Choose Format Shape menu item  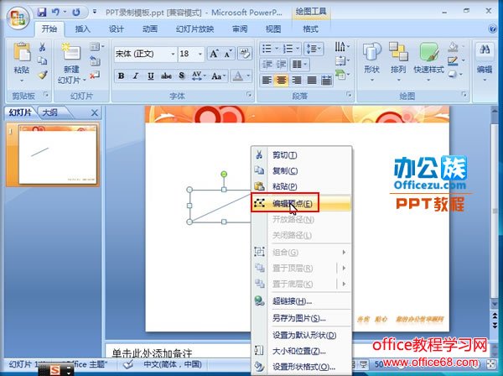301,367
